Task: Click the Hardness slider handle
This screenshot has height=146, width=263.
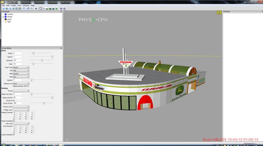Action: pyautogui.click(x=42, y=60)
